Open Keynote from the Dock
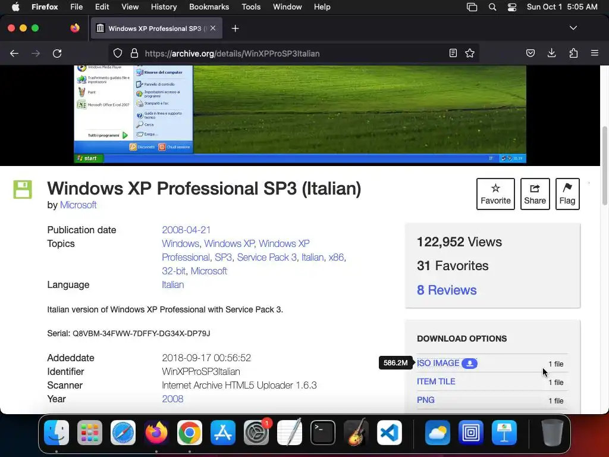Screen dimensions: 609x457 (x=504, y=433)
